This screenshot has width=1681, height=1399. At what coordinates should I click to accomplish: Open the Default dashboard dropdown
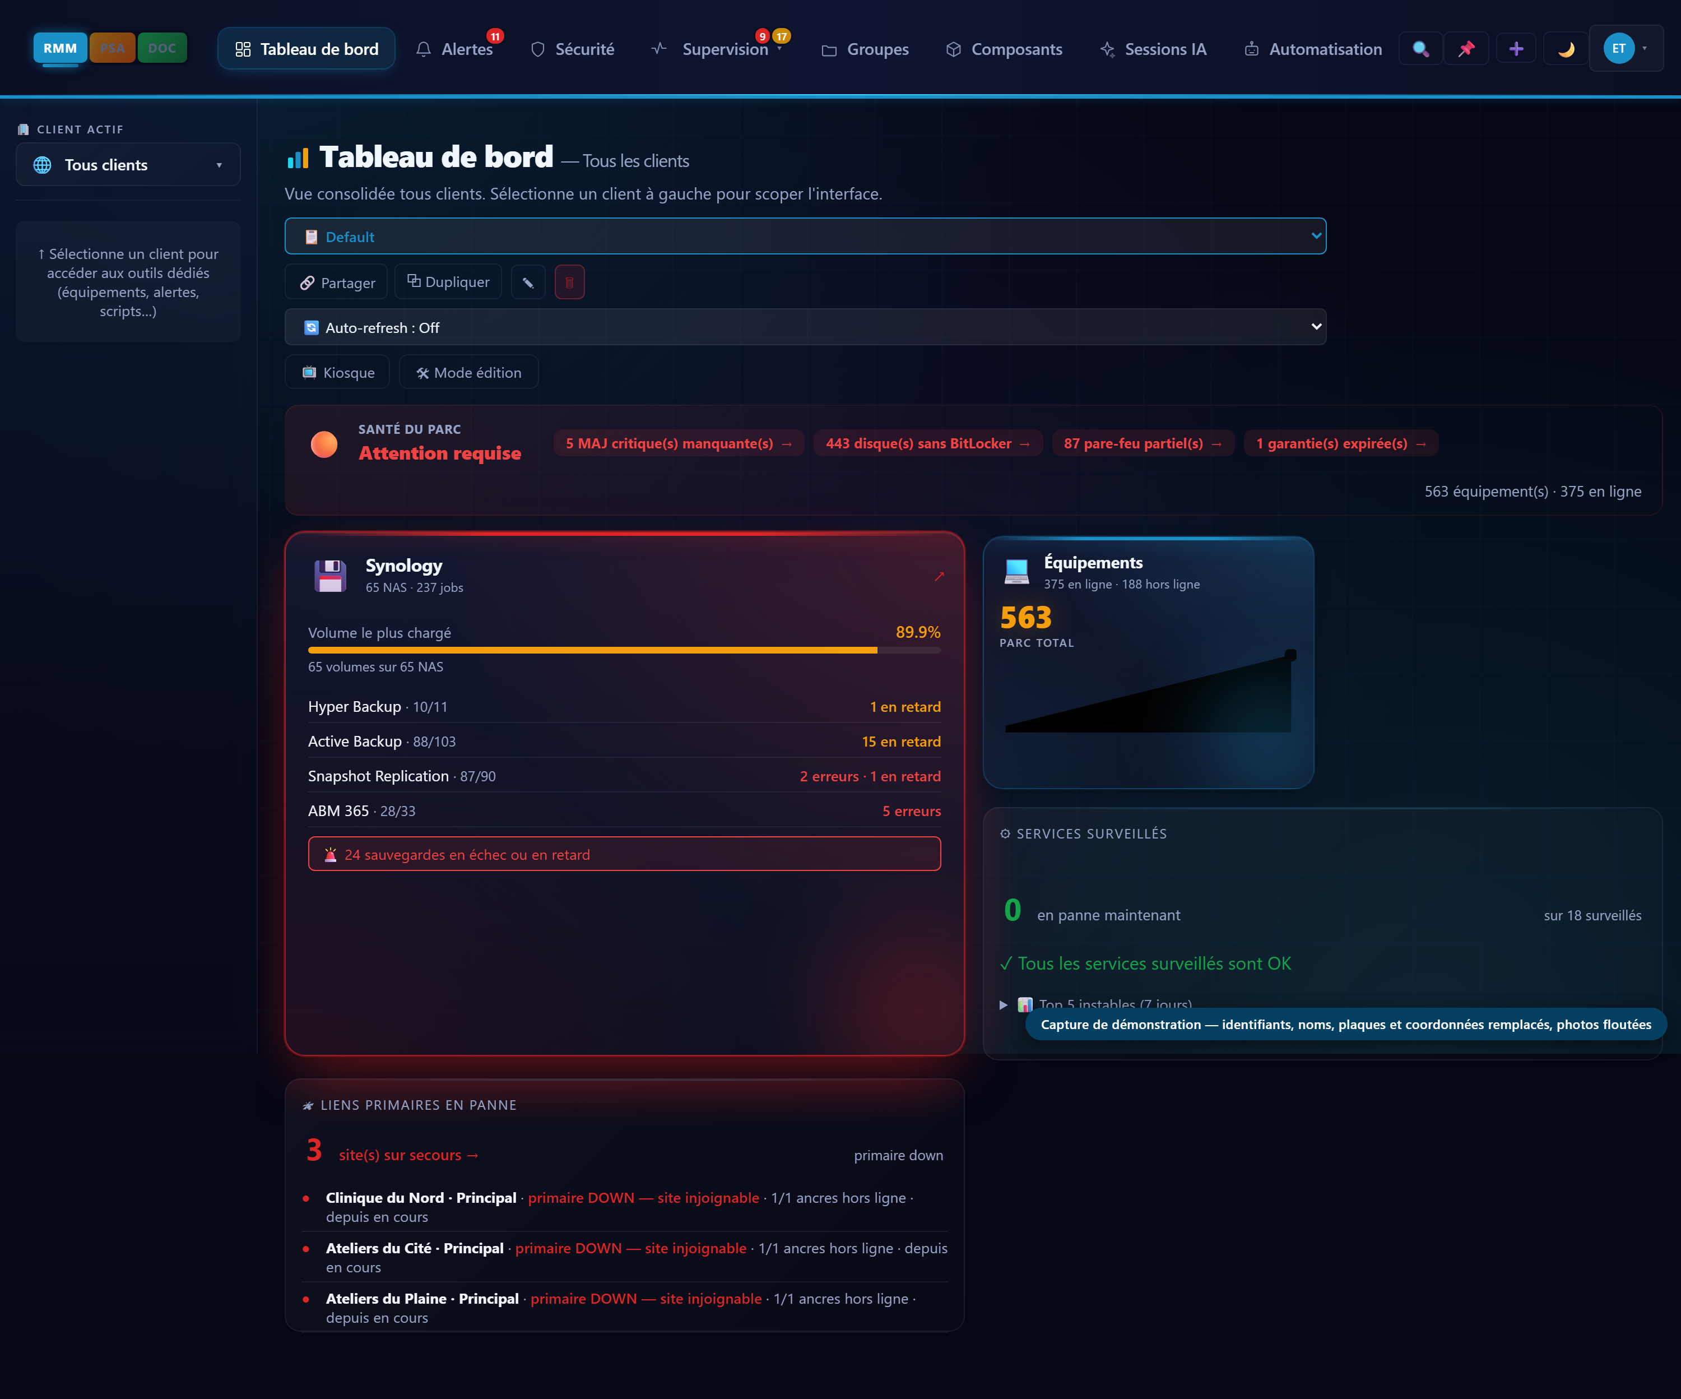(x=805, y=236)
